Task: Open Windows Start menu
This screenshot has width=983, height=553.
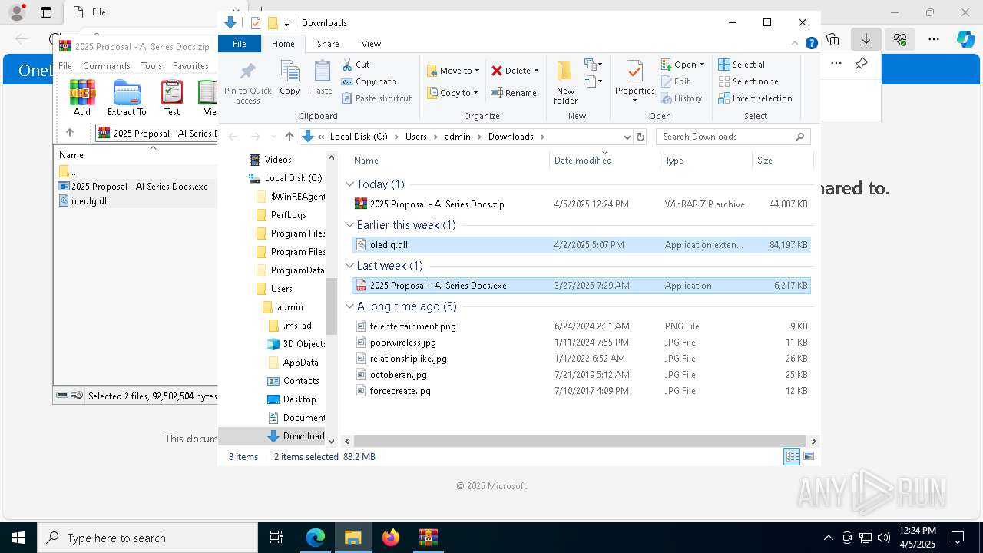Action: pyautogui.click(x=18, y=538)
